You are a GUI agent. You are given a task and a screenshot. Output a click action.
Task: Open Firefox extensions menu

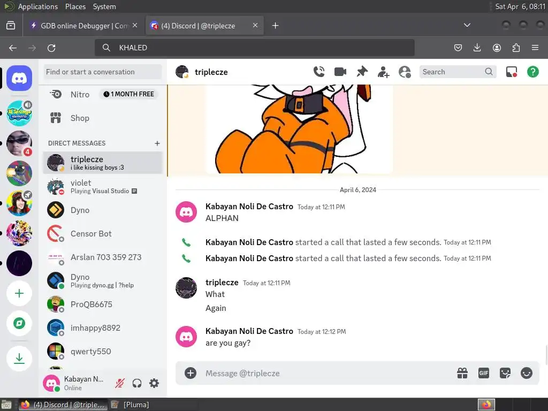[x=516, y=48]
